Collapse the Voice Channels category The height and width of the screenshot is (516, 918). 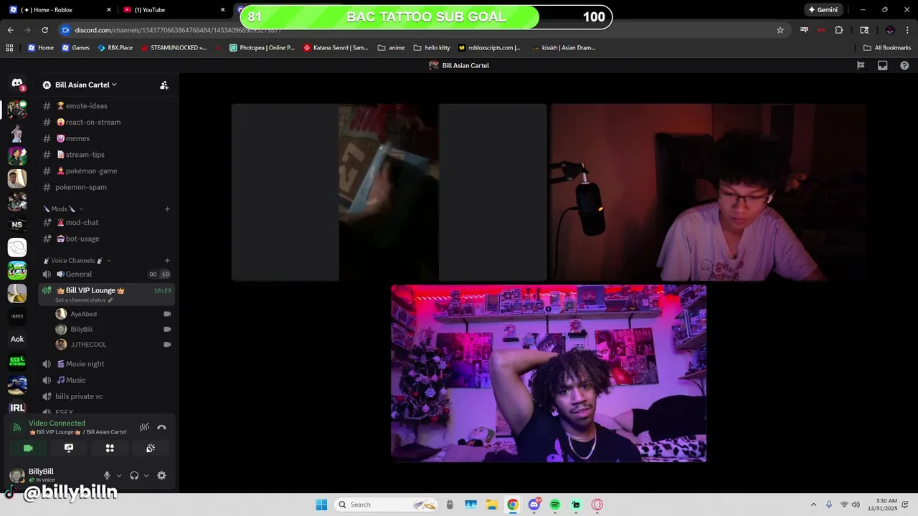(x=77, y=261)
